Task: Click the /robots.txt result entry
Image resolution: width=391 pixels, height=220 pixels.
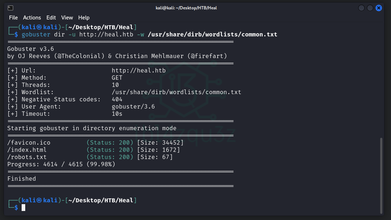Action: point(27,157)
